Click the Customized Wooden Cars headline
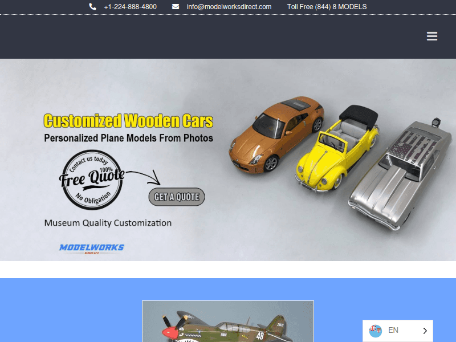Viewport: 456px width, 342px height. pos(128,121)
